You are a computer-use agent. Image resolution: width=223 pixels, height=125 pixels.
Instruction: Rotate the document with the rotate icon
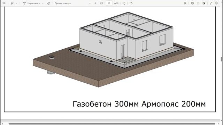(124, 3)
